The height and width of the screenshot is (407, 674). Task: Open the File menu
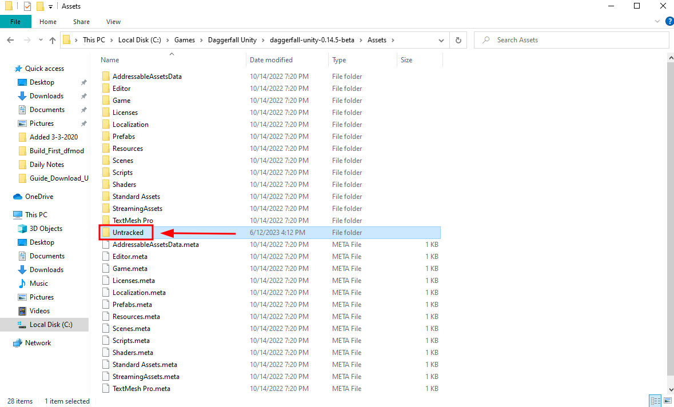(15, 22)
